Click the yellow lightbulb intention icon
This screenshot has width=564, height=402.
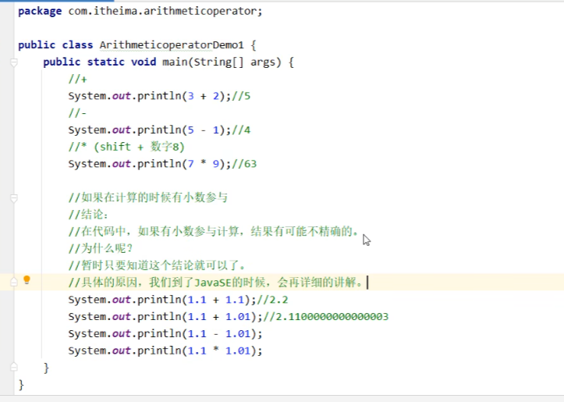tap(27, 279)
